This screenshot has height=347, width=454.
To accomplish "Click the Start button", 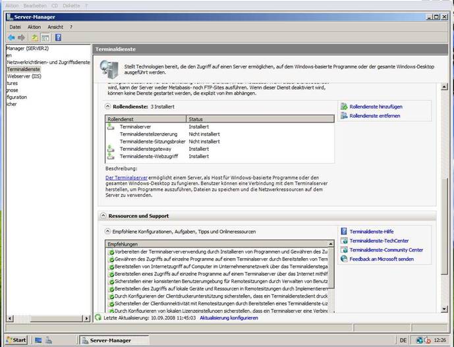I will pos(16,340).
